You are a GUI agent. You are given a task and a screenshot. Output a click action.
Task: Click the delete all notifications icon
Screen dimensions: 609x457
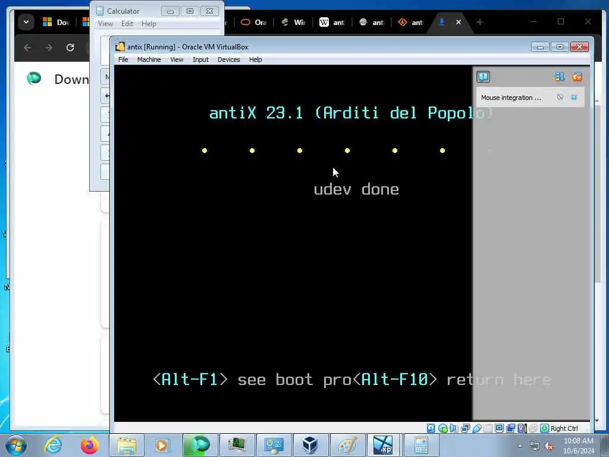click(x=577, y=77)
